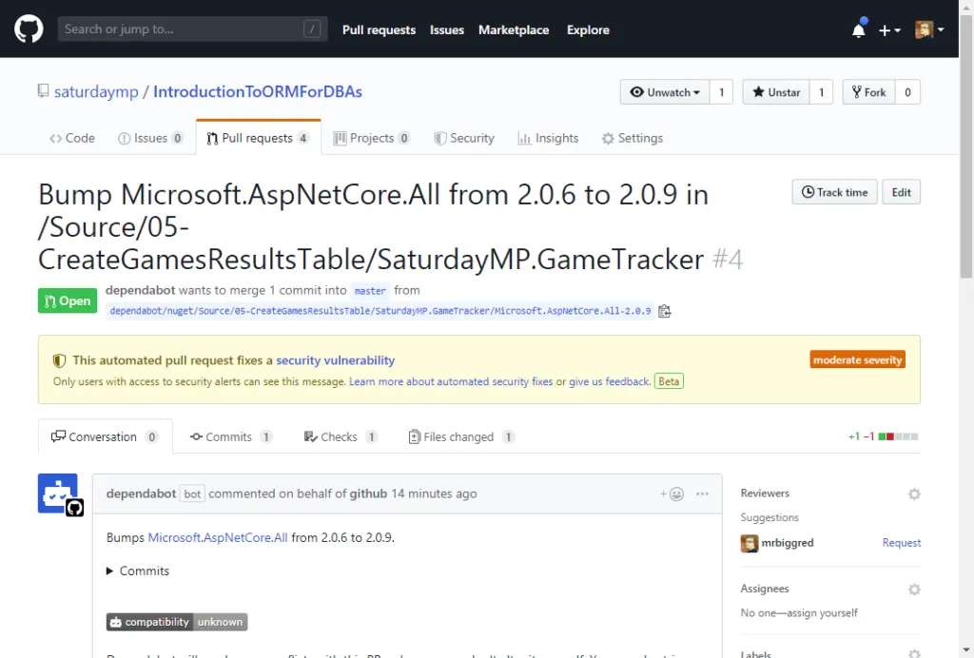Open the Files changed tab
This screenshot has height=658, width=974.
coord(461,436)
